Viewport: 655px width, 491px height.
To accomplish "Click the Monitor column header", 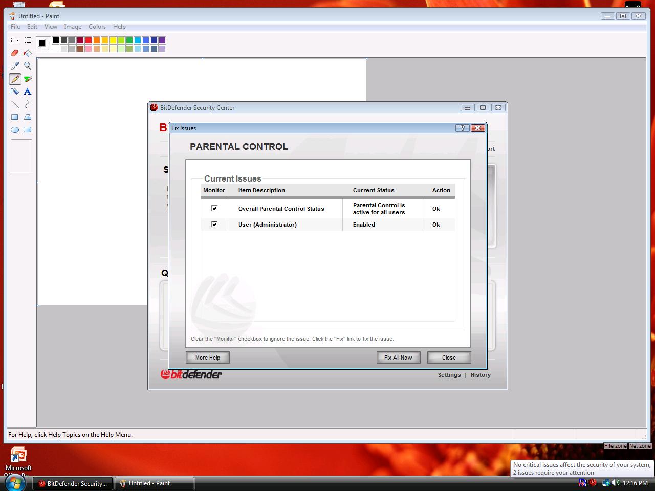I will (x=214, y=190).
